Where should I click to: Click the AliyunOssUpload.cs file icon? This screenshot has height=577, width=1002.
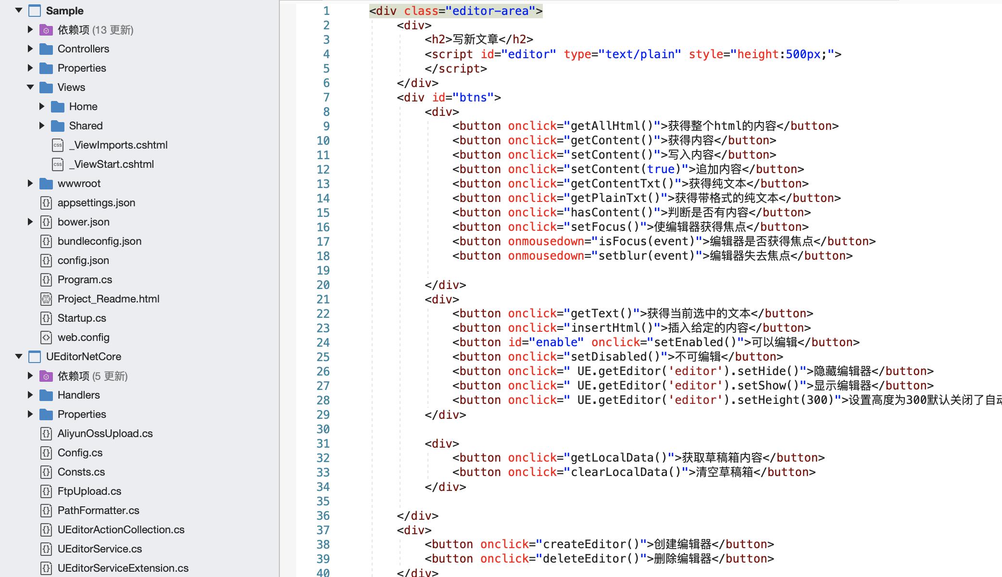tap(46, 434)
